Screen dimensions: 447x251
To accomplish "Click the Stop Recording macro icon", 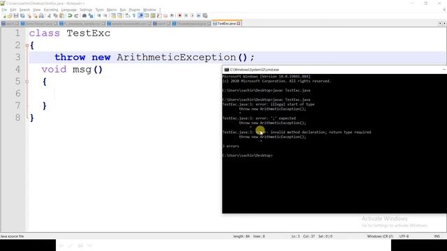I will (186, 15).
